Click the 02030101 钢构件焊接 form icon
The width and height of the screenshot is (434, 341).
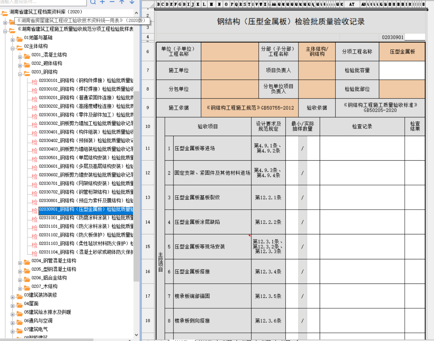[x=35, y=82]
